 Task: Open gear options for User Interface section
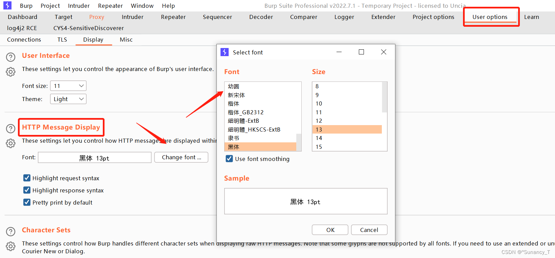[x=10, y=72]
